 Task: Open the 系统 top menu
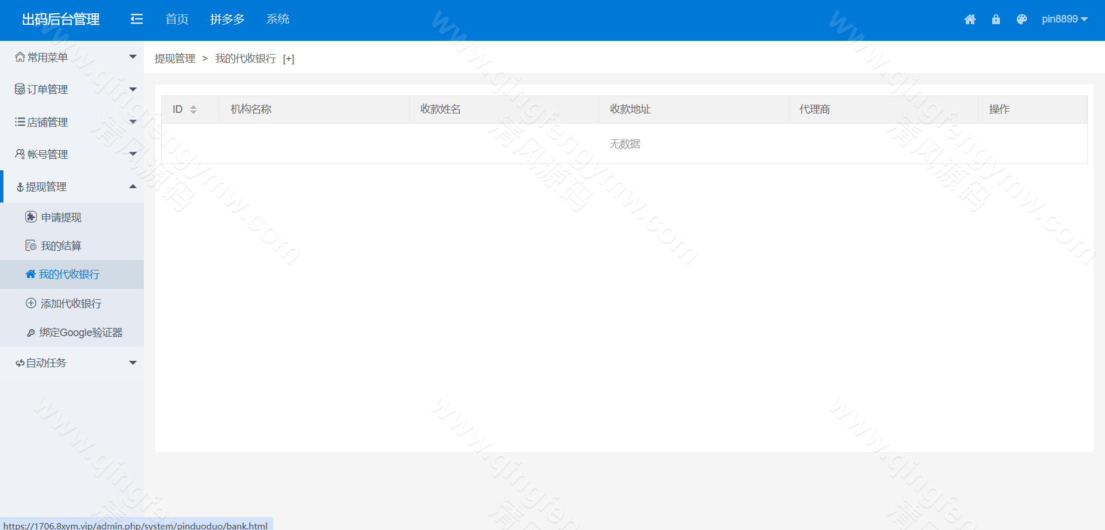pos(277,20)
